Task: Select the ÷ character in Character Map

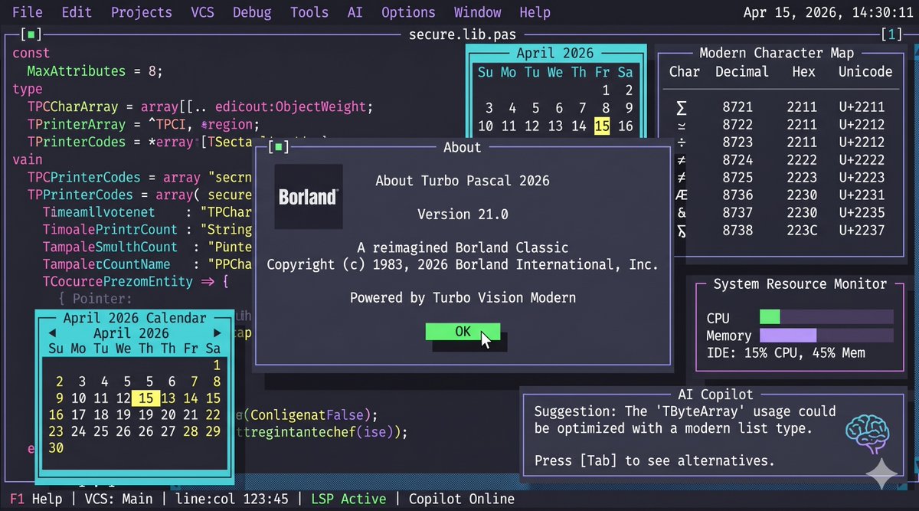Action: 682,142
